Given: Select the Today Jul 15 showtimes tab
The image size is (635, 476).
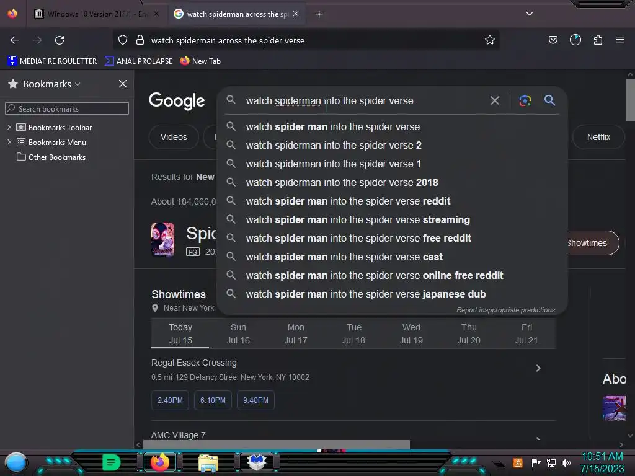Looking at the screenshot, I should pyautogui.click(x=180, y=333).
